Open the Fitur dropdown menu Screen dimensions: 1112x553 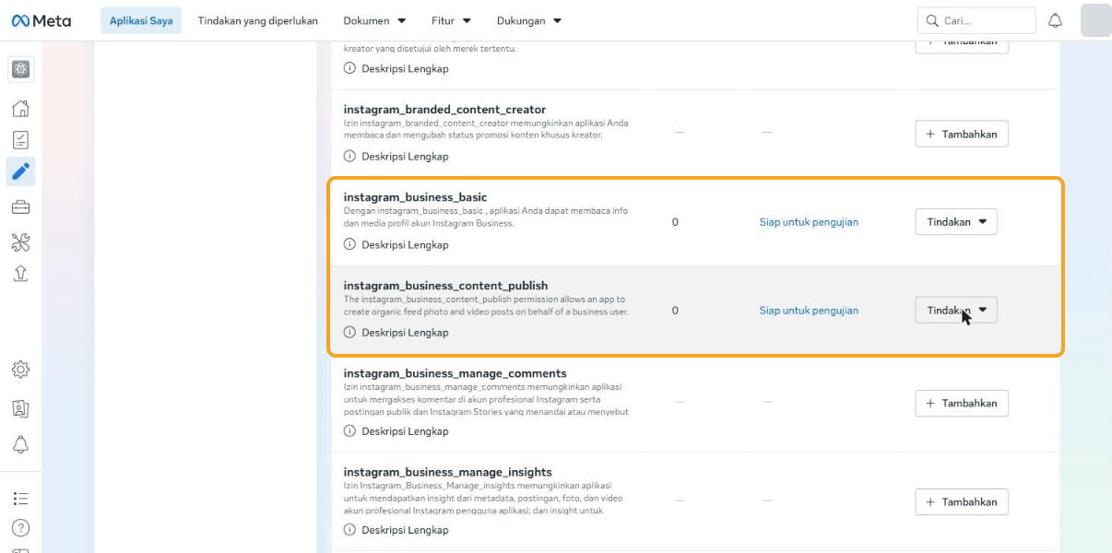click(451, 20)
